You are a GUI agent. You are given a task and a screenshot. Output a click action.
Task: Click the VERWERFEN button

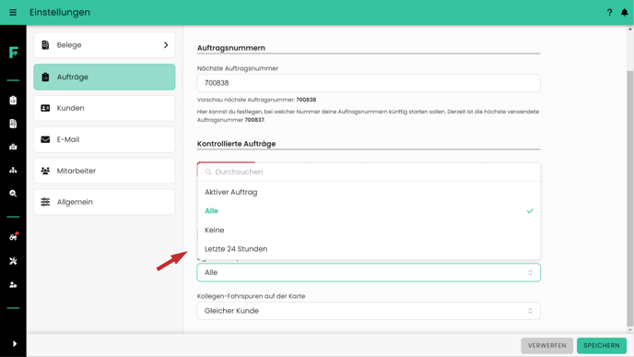pyautogui.click(x=546, y=345)
